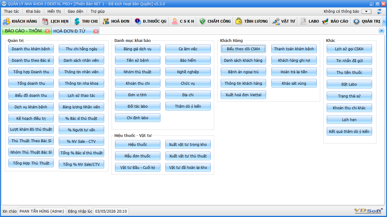Click Ca làm việc button
The height and width of the screenshot is (217, 387).
pyautogui.click(x=188, y=49)
